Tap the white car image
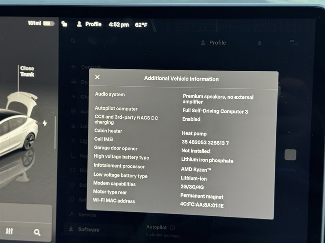325x243 pixels. tap(18, 126)
